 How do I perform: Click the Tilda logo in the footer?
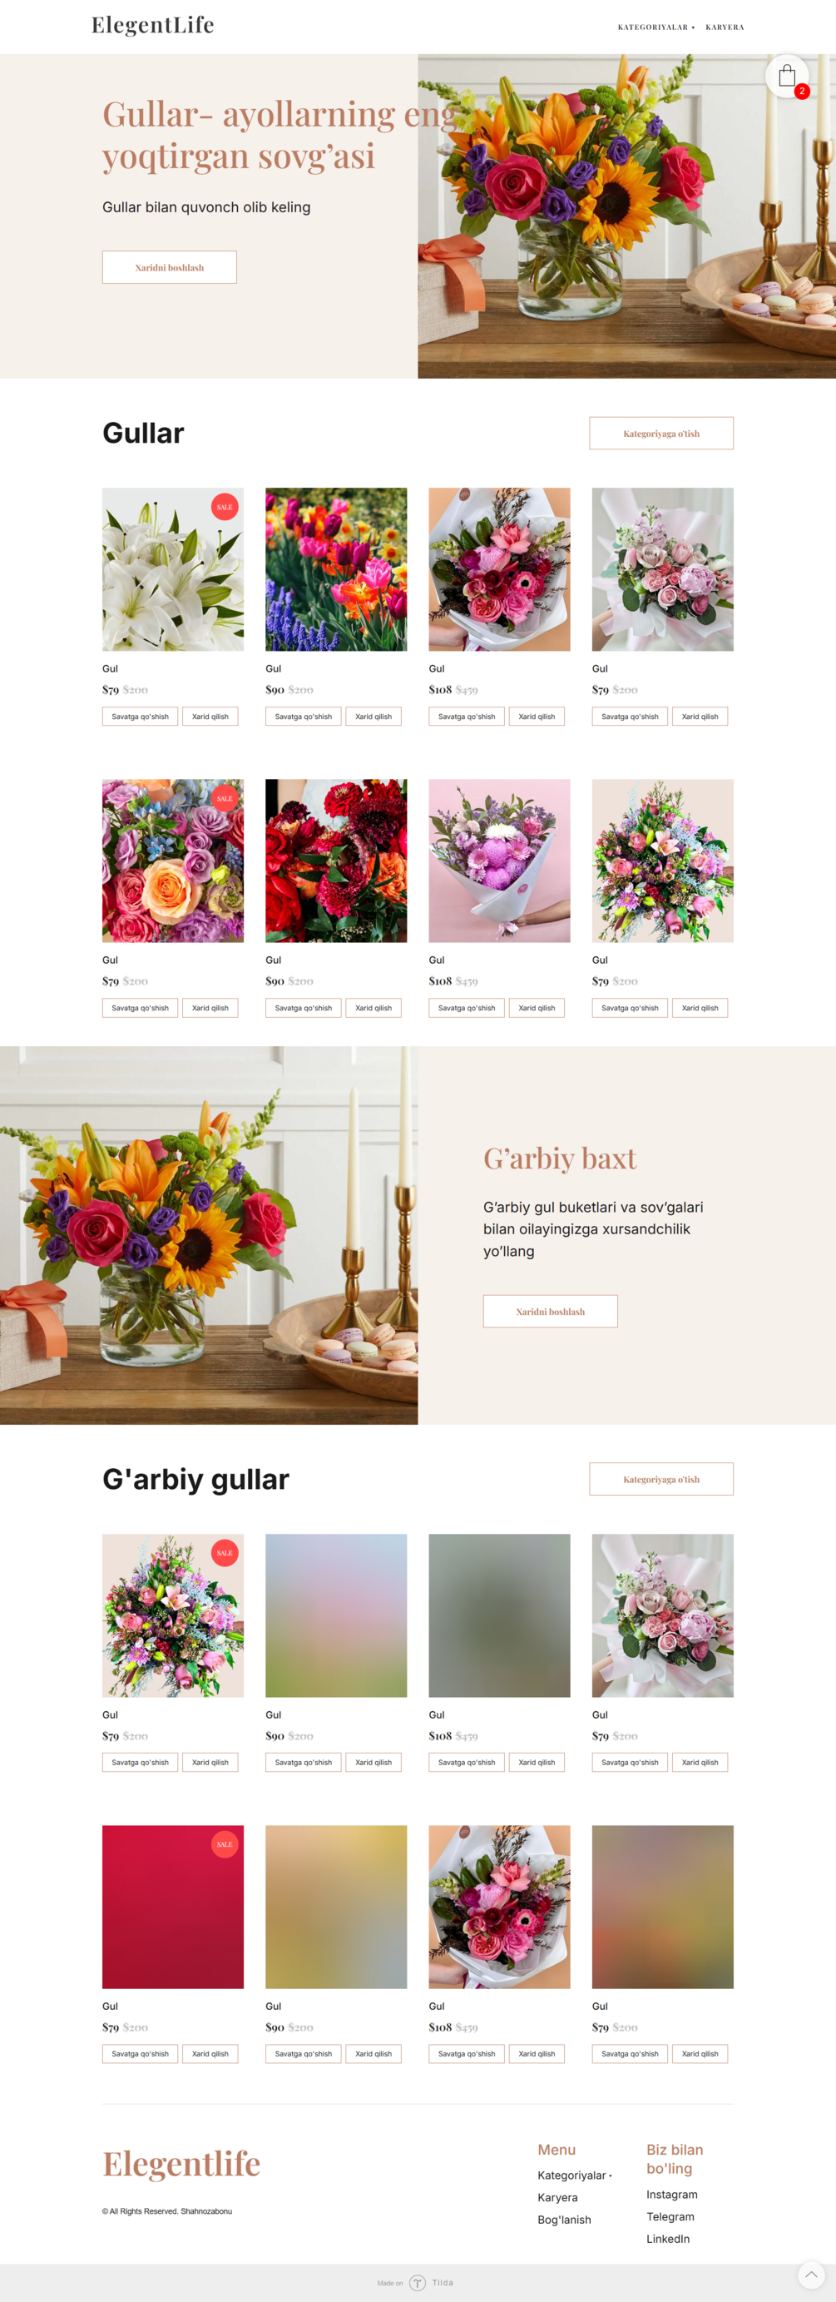point(431,2282)
